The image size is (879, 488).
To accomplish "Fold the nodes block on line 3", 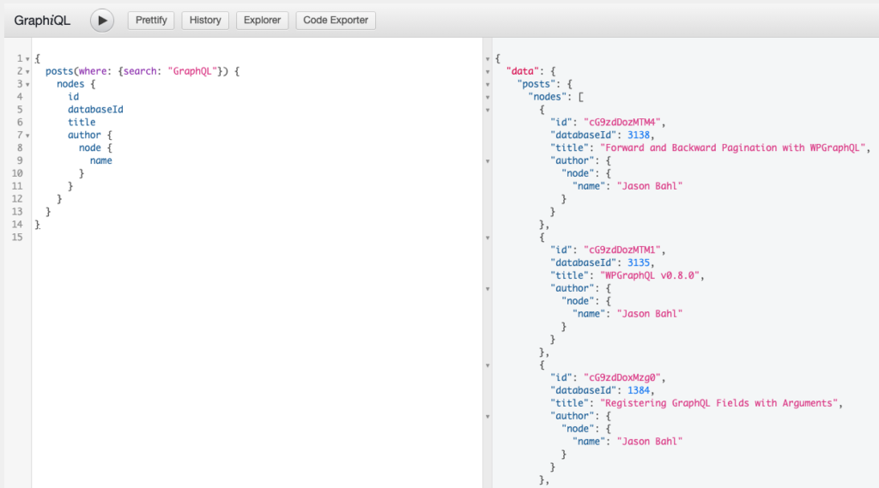I will [x=27, y=84].
